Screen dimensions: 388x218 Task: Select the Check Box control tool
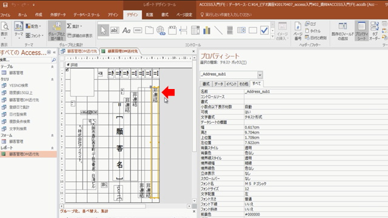tap(264, 30)
